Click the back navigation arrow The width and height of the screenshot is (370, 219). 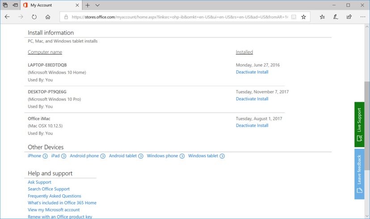coord(7,17)
